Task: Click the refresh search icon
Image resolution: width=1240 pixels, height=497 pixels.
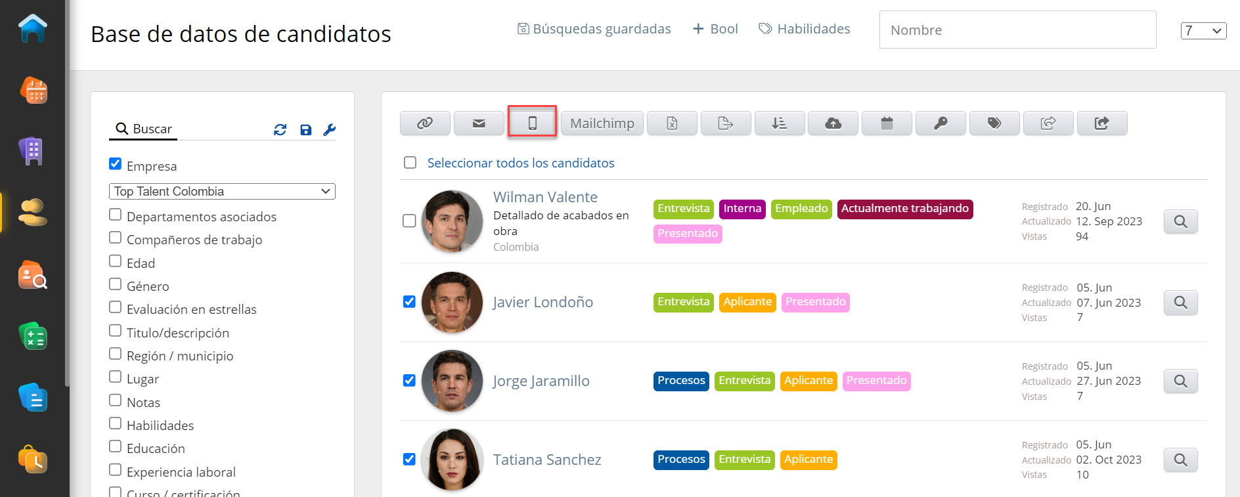Action: [280, 130]
